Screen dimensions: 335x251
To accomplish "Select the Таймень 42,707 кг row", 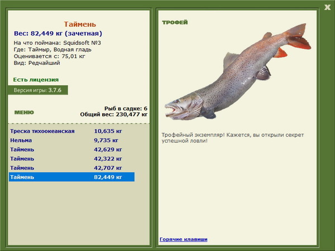I will [x=72, y=168].
